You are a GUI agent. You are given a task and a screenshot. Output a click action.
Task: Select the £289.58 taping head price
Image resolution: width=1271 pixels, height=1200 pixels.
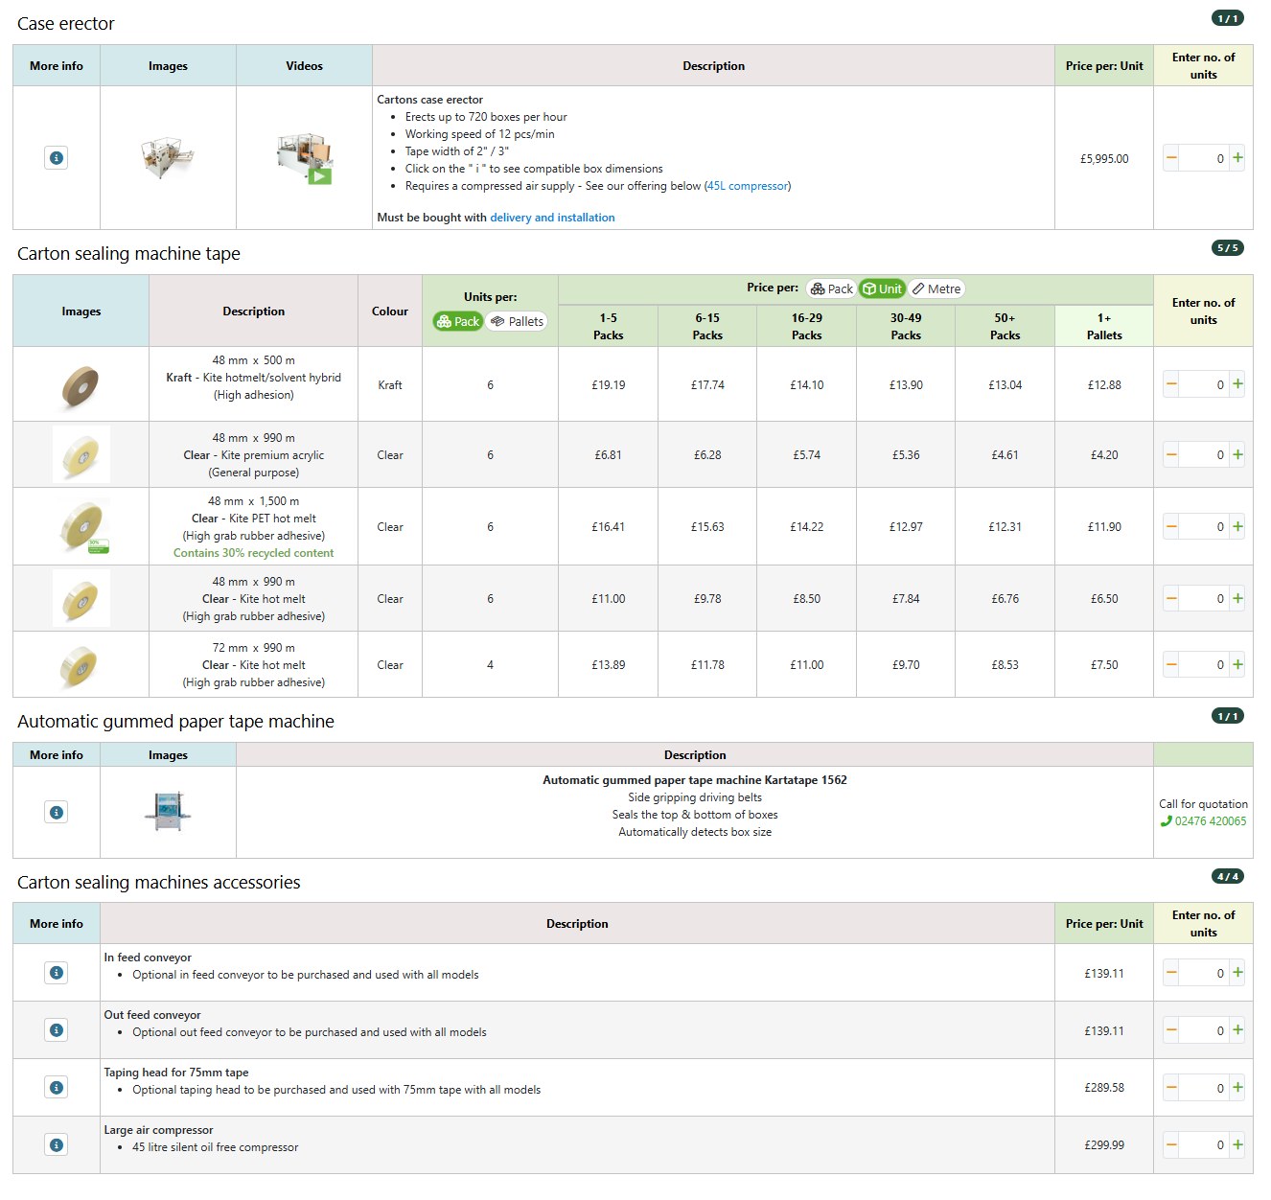[1104, 1088]
